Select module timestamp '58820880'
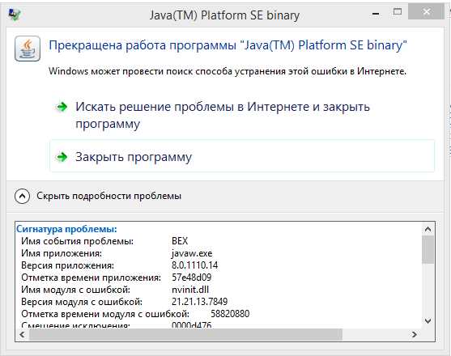This screenshot has height=356, width=451. (230, 314)
